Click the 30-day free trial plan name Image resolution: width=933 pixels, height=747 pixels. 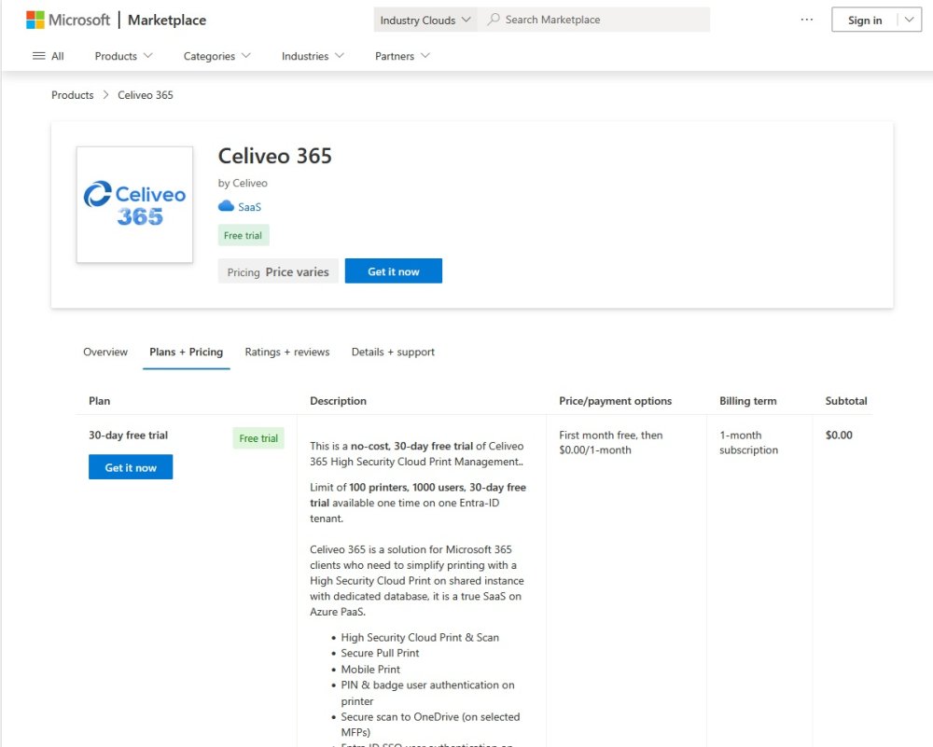(128, 436)
